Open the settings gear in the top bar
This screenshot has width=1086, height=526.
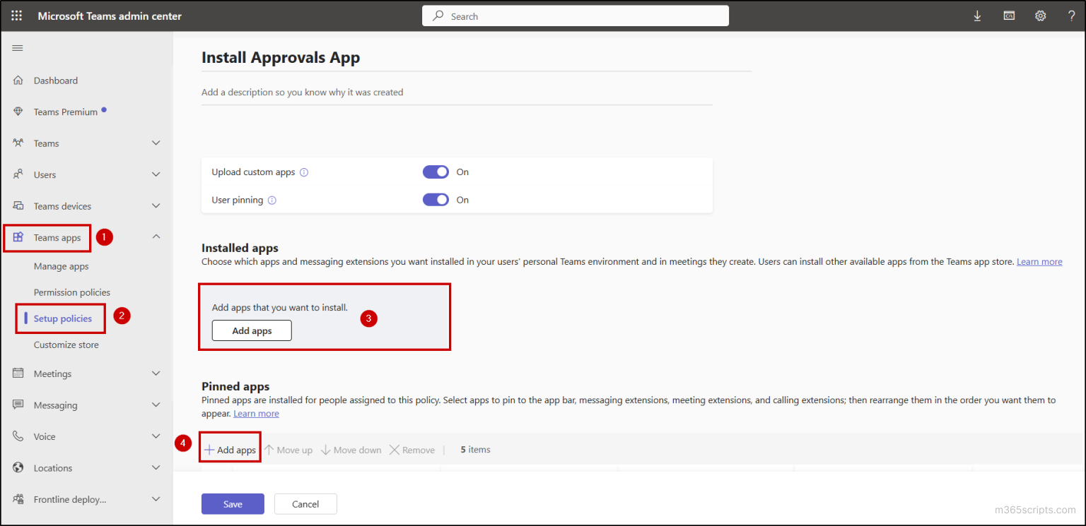[x=1040, y=15]
